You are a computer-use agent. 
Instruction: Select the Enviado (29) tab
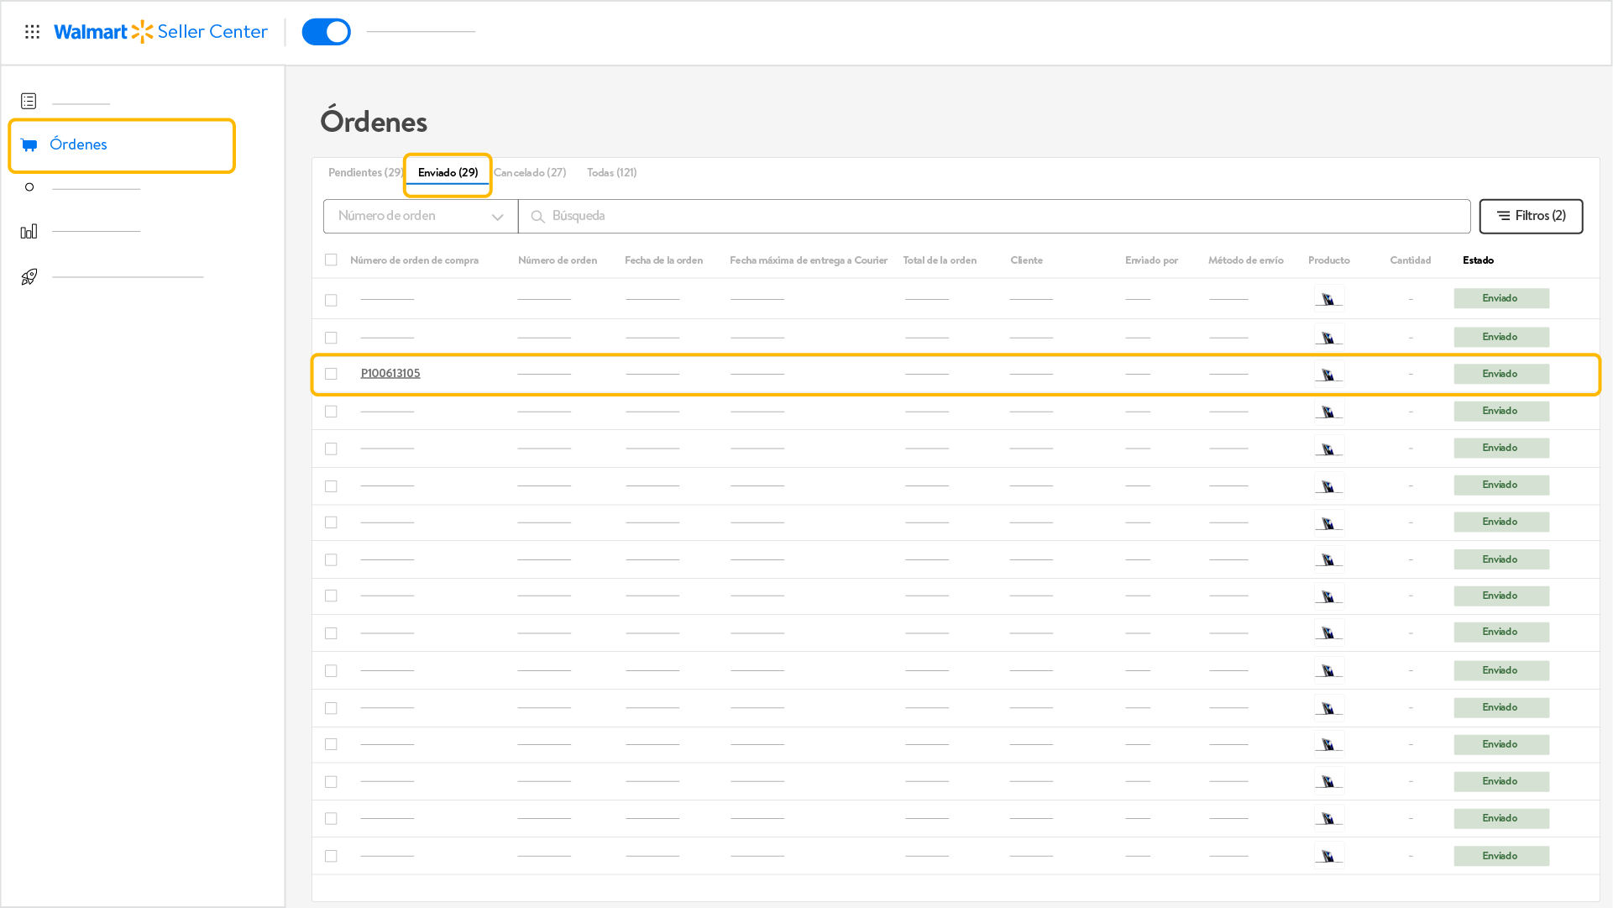(448, 173)
